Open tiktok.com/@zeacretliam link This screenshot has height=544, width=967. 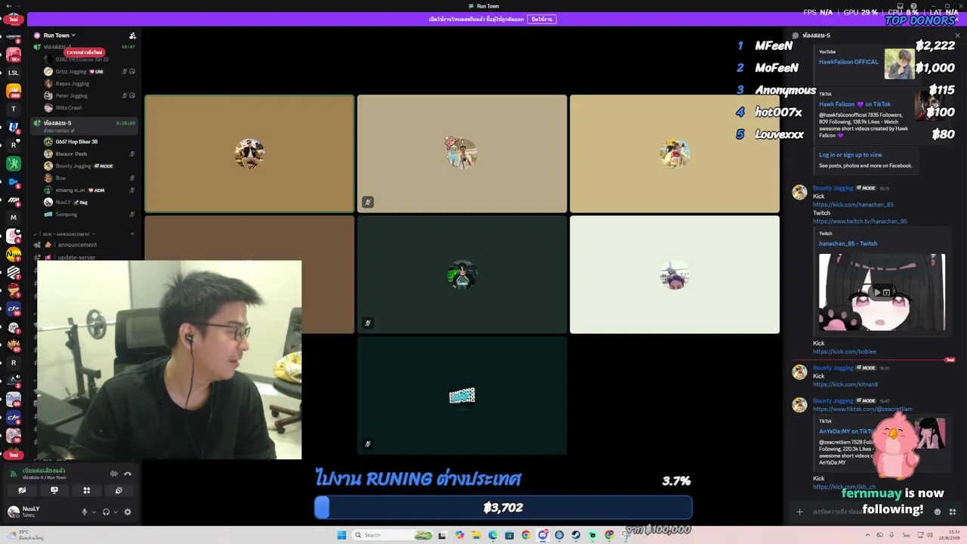(862, 410)
